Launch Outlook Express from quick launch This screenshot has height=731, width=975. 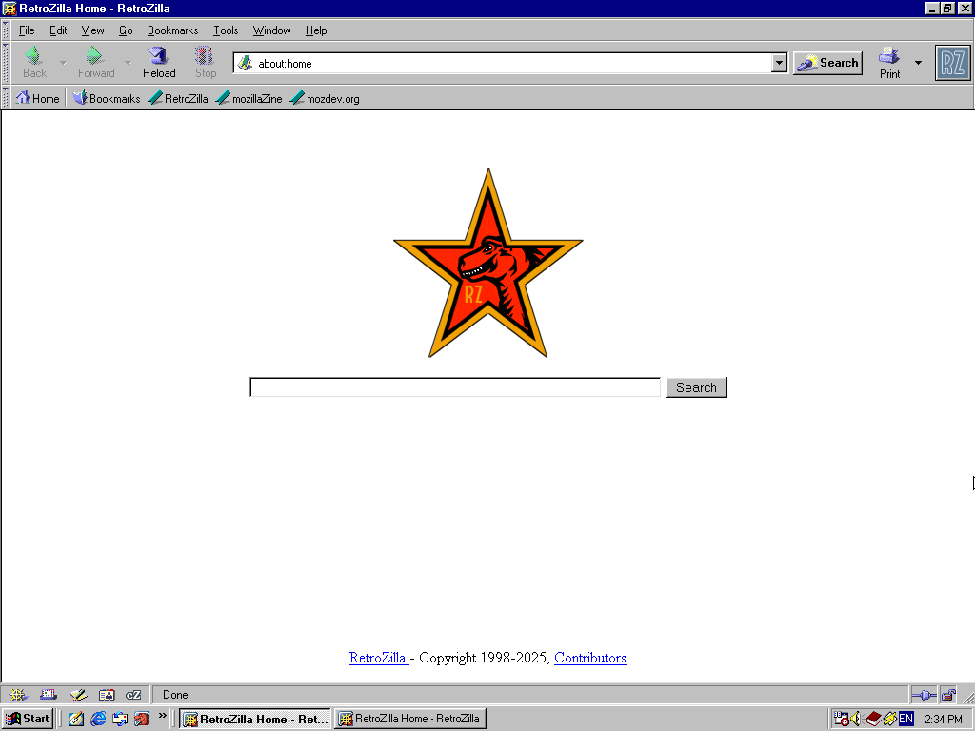click(x=119, y=719)
